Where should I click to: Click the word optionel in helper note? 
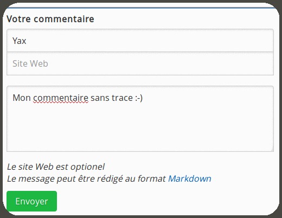87,167
